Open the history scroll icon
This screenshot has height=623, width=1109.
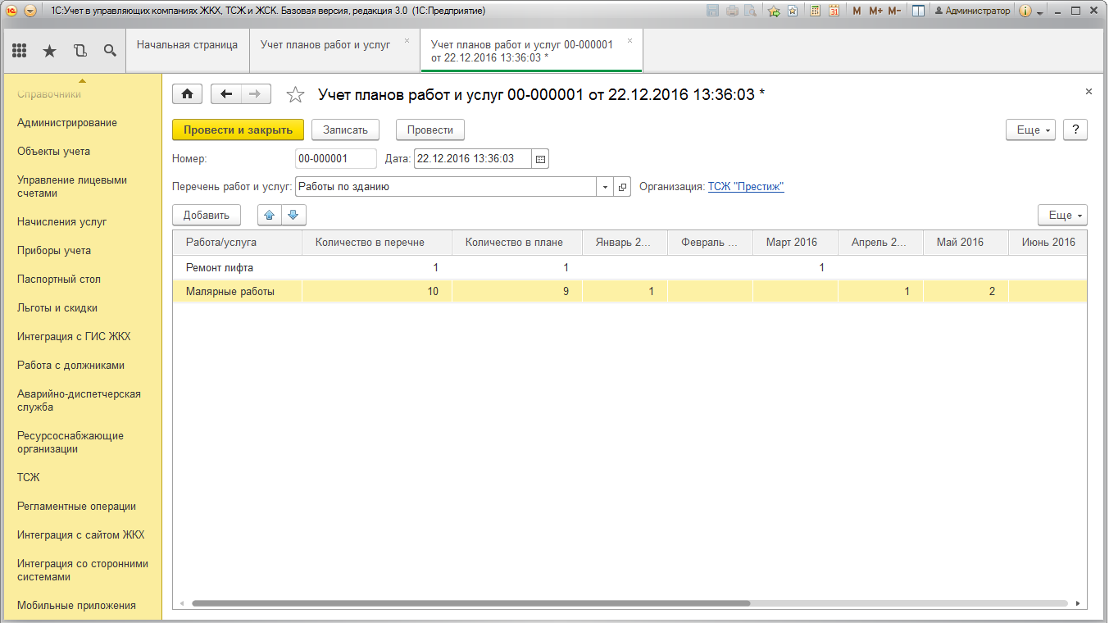pos(80,51)
